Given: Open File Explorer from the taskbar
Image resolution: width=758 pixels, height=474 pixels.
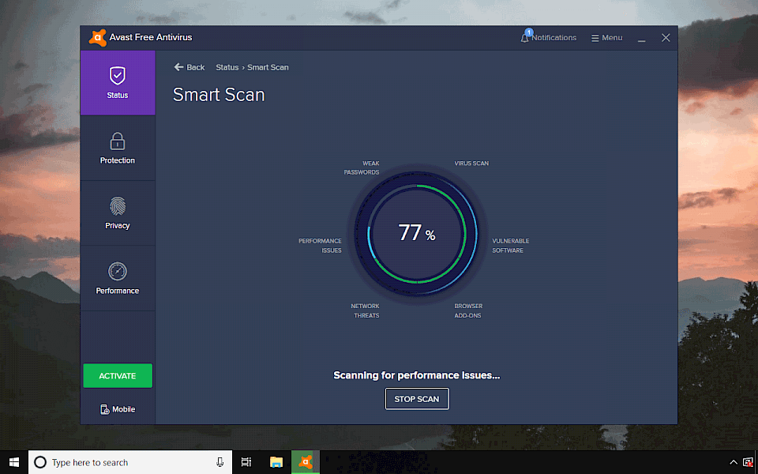Looking at the screenshot, I should click(276, 462).
